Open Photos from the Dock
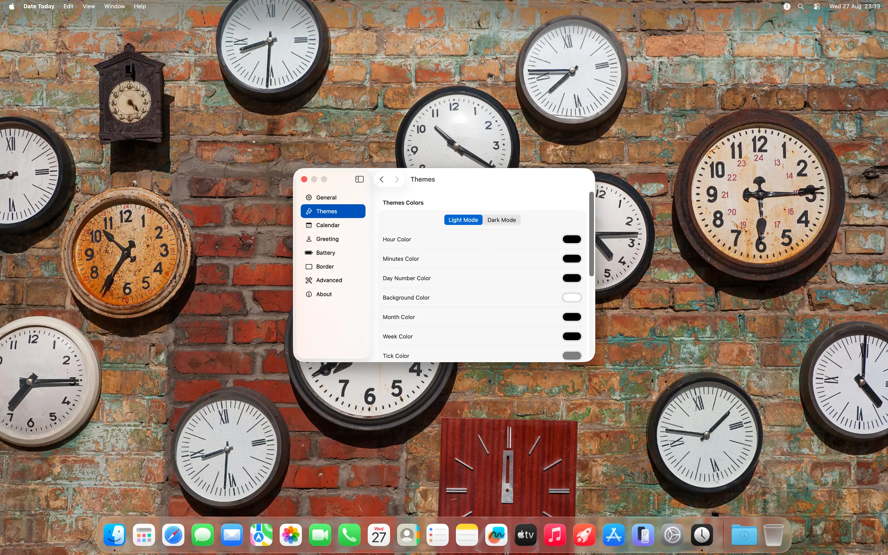The height and width of the screenshot is (555, 888). (291, 535)
